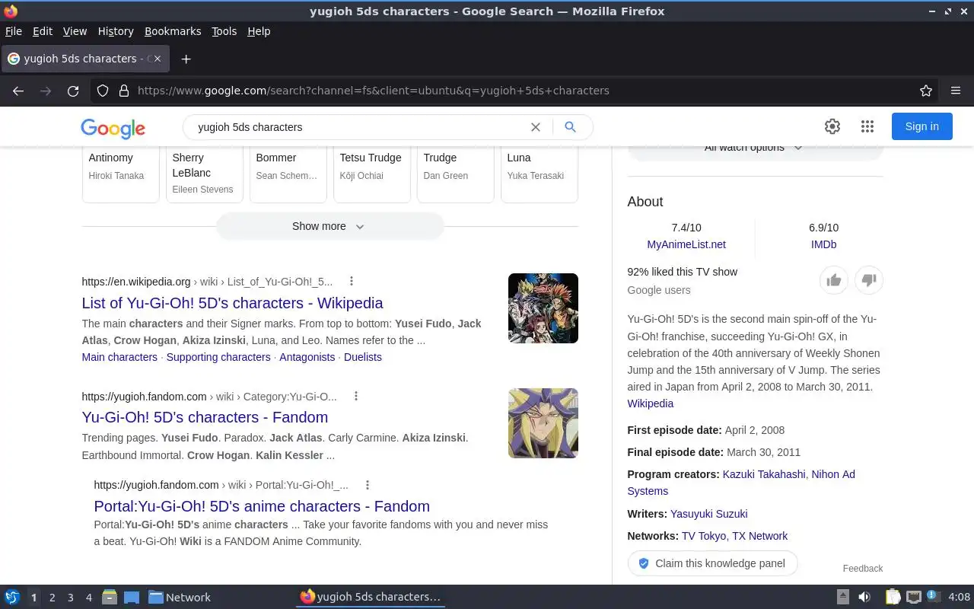The image size is (974, 609).
Task: Bookmark this page with star icon
Action: [926, 91]
